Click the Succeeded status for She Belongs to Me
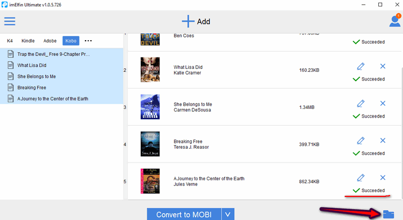Viewport: 403px width, 220px height. 369,116
